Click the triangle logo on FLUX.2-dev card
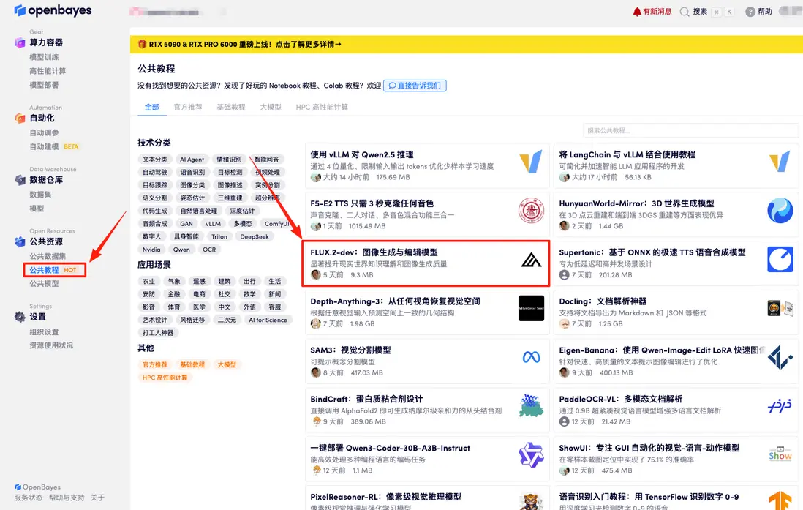 (x=531, y=260)
